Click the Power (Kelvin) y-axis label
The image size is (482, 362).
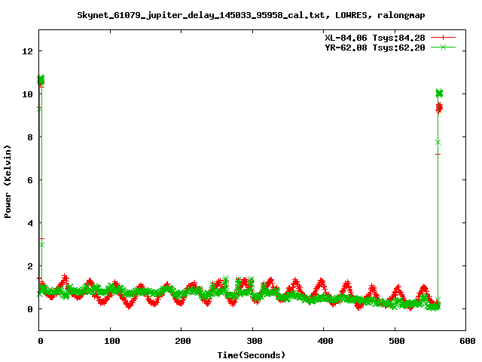pyautogui.click(x=8, y=180)
